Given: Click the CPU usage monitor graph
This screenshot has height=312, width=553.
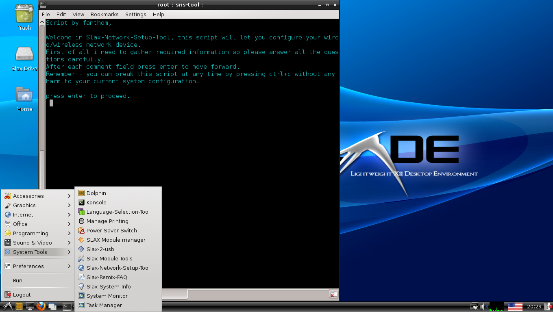Looking at the screenshot, I should coord(496,307).
